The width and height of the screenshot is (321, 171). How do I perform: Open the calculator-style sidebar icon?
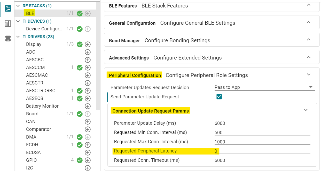click(x=8, y=24)
